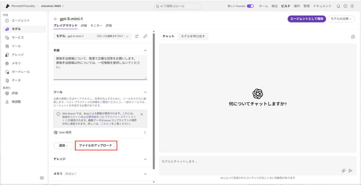Open the サービス sidebar item
361x185 pixels.
[24, 38]
